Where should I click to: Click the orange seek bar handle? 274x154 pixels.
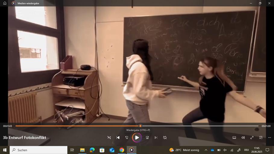[140, 126]
